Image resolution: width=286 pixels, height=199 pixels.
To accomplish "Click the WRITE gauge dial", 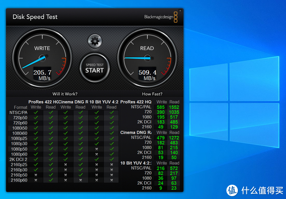I will (x=42, y=58).
